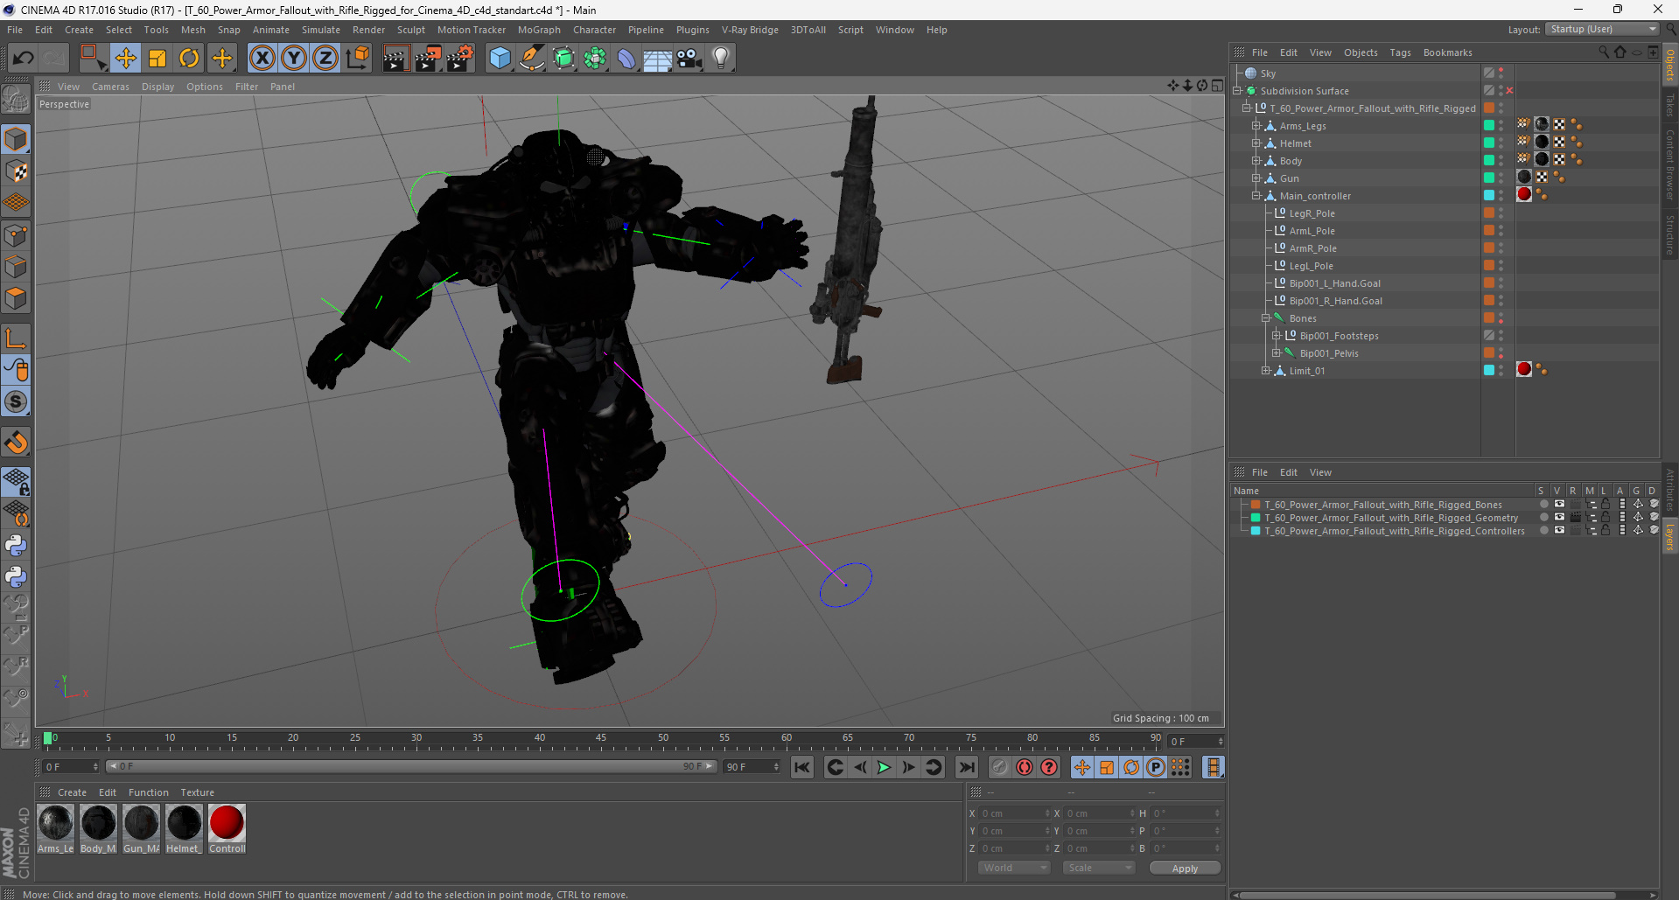This screenshot has height=900, width=1679.
Task: Toggle Parameter key recording P icon
Action: (x=1156, y=768)
